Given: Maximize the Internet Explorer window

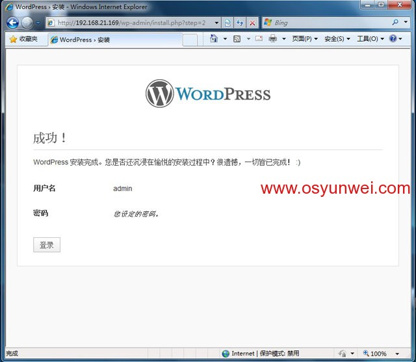Looking at the screenshot, I should point(381,5).
